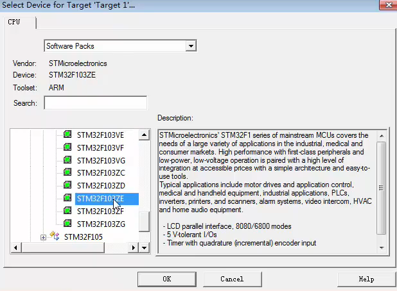Screen dimensions: 397x291
Task: Expand the STM32F105 tree node
Action: click(43, 237)
